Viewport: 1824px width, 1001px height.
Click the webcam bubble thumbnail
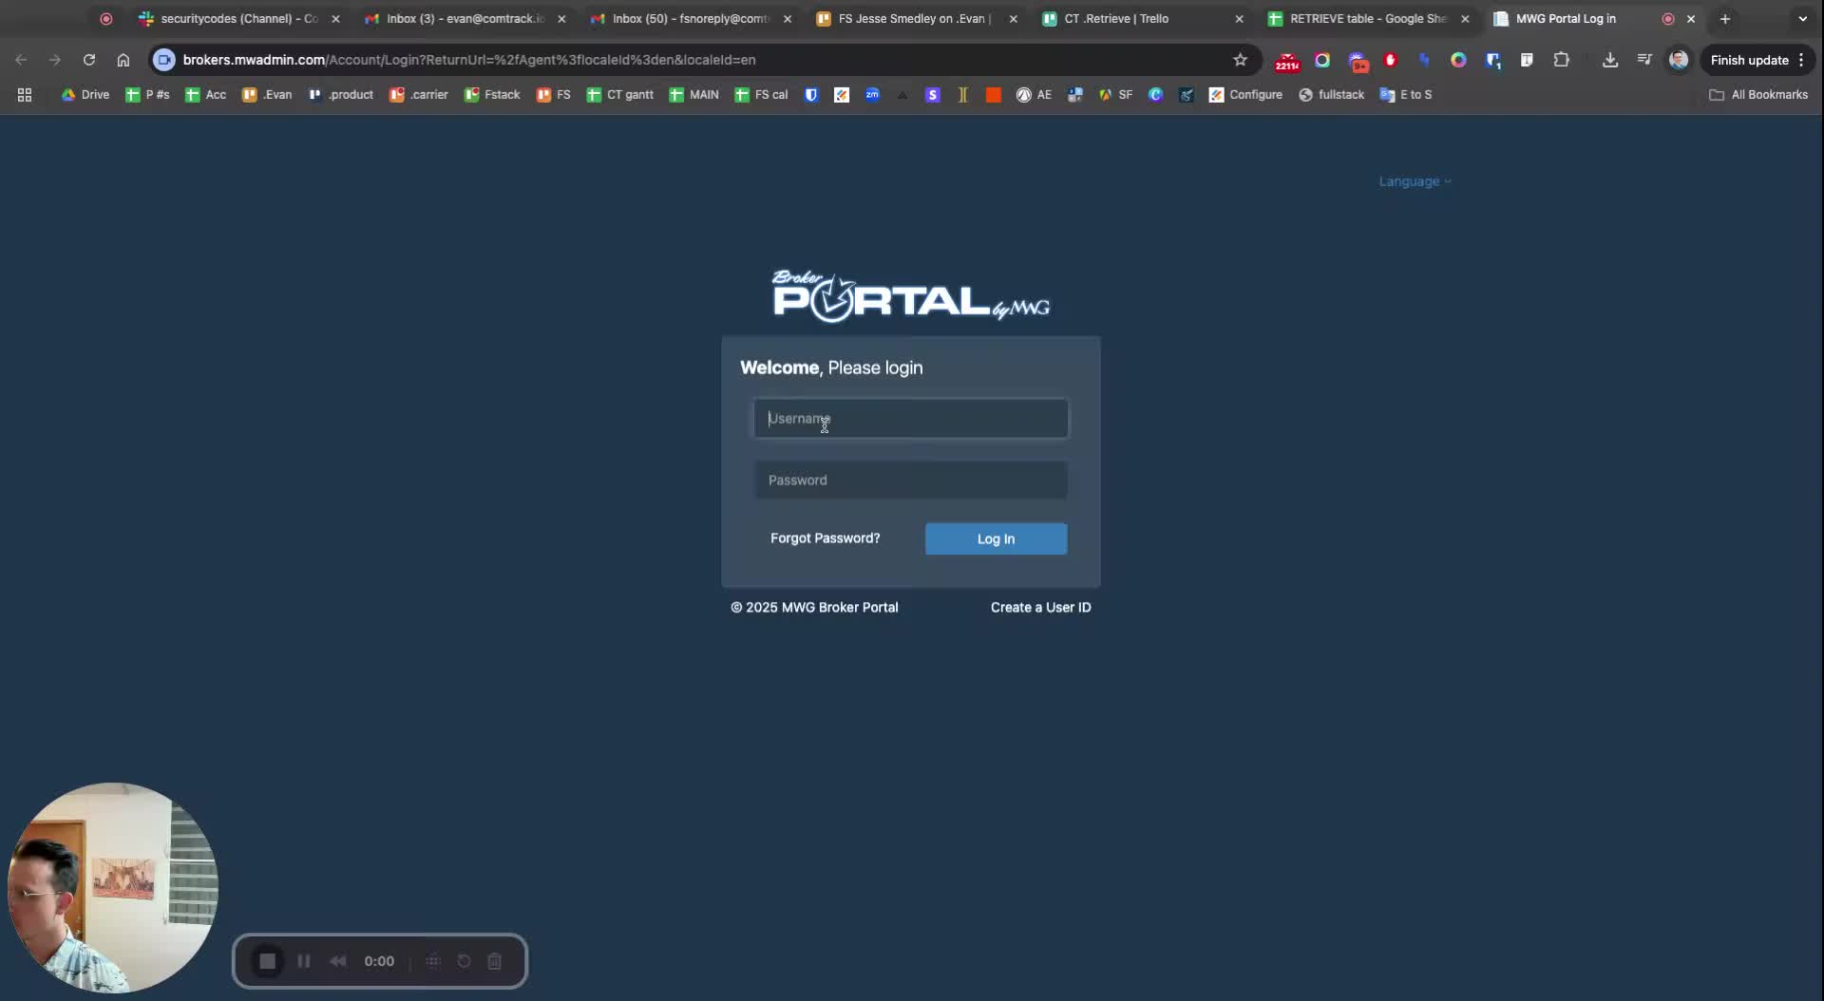coord(112,888)
